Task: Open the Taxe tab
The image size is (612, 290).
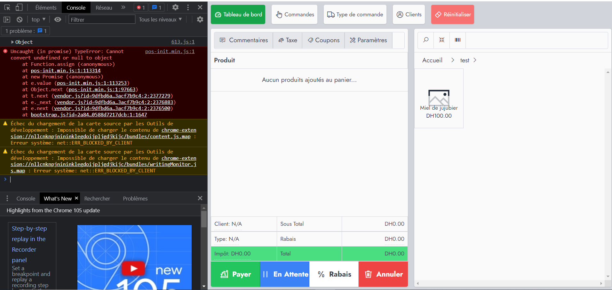Action: [x=287, y=40]
